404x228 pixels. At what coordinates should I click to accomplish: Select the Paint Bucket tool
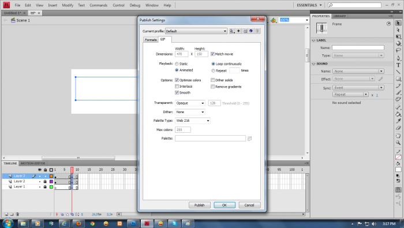398,114
